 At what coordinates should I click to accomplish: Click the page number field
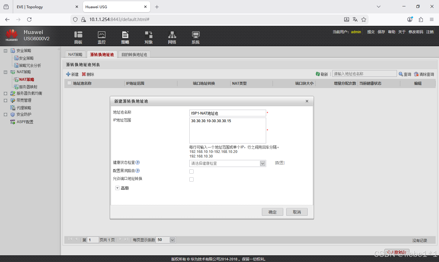tap(93, 240)
